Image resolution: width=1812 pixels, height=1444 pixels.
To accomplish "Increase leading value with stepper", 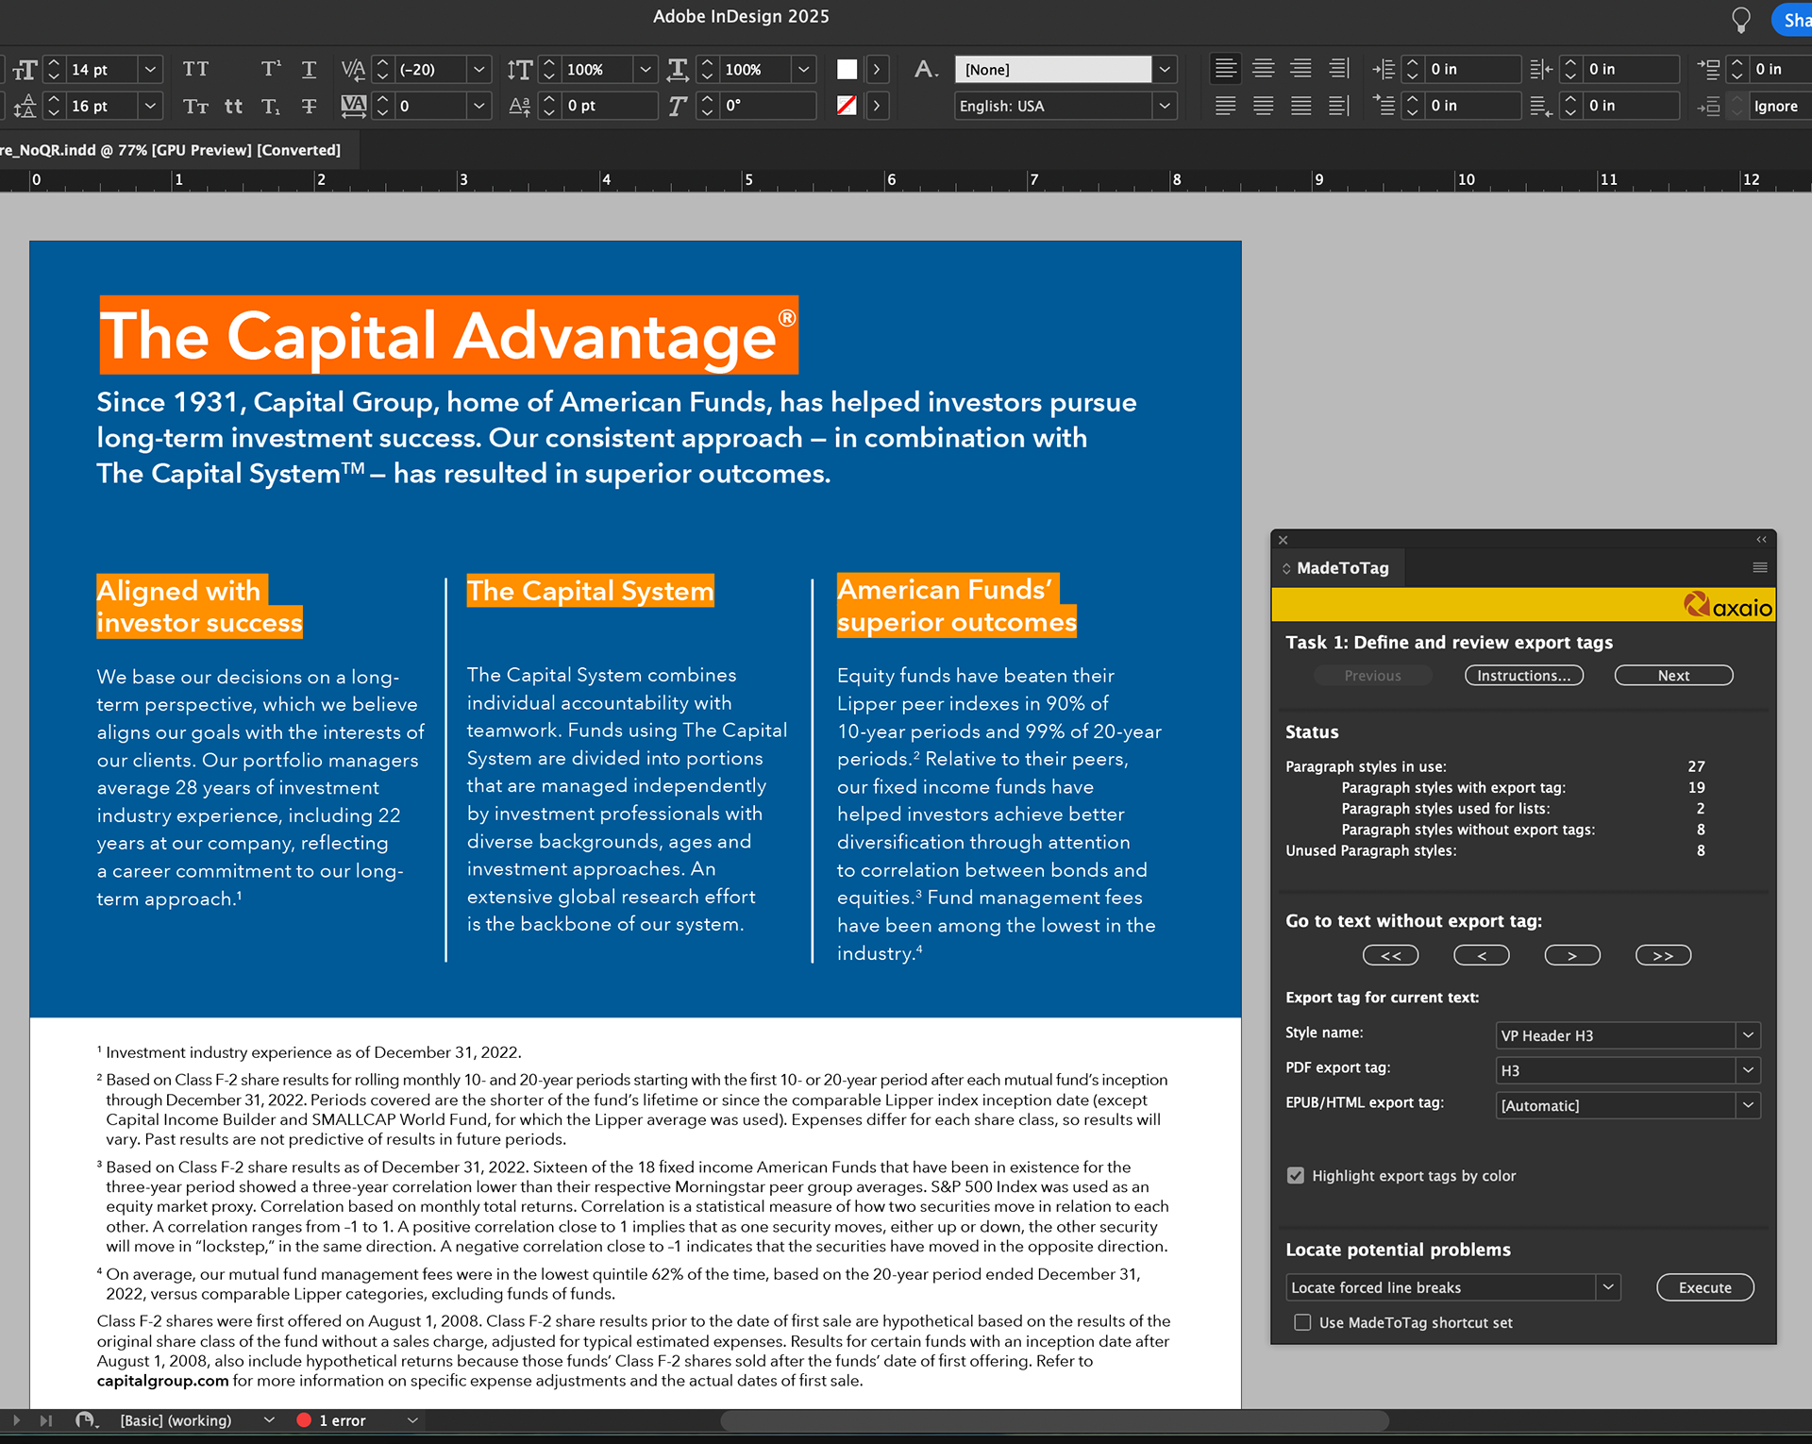I will [x=54, y=99].
